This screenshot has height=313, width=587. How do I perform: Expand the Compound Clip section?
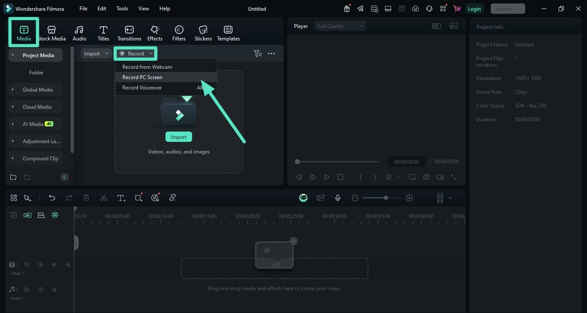pyautogui.click(x=13, y=159)
